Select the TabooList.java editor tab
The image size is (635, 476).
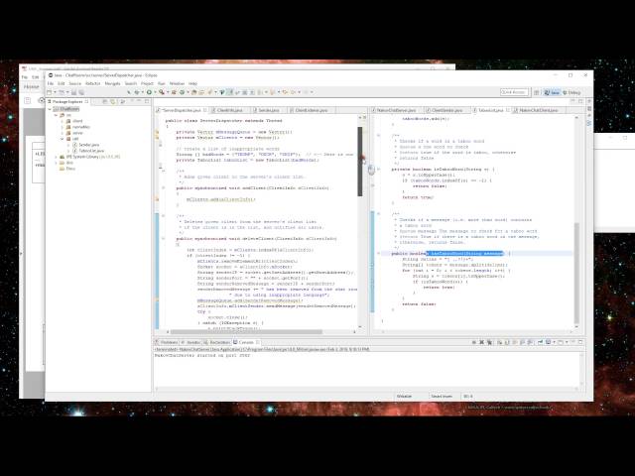point(490,110)
